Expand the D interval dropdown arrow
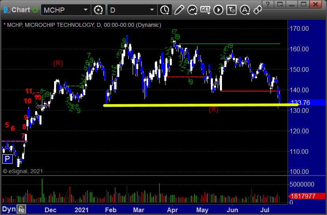The image size is (327, 215). (152, 10)
